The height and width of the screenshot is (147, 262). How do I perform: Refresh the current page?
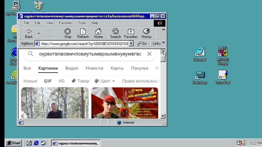(x=83, y=33)
